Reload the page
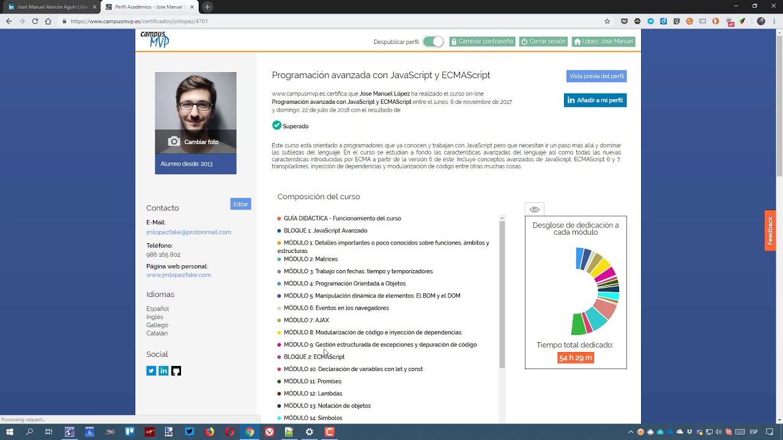Screen dimensions: 783x440 pyautogui.click(x=35, y=21)
